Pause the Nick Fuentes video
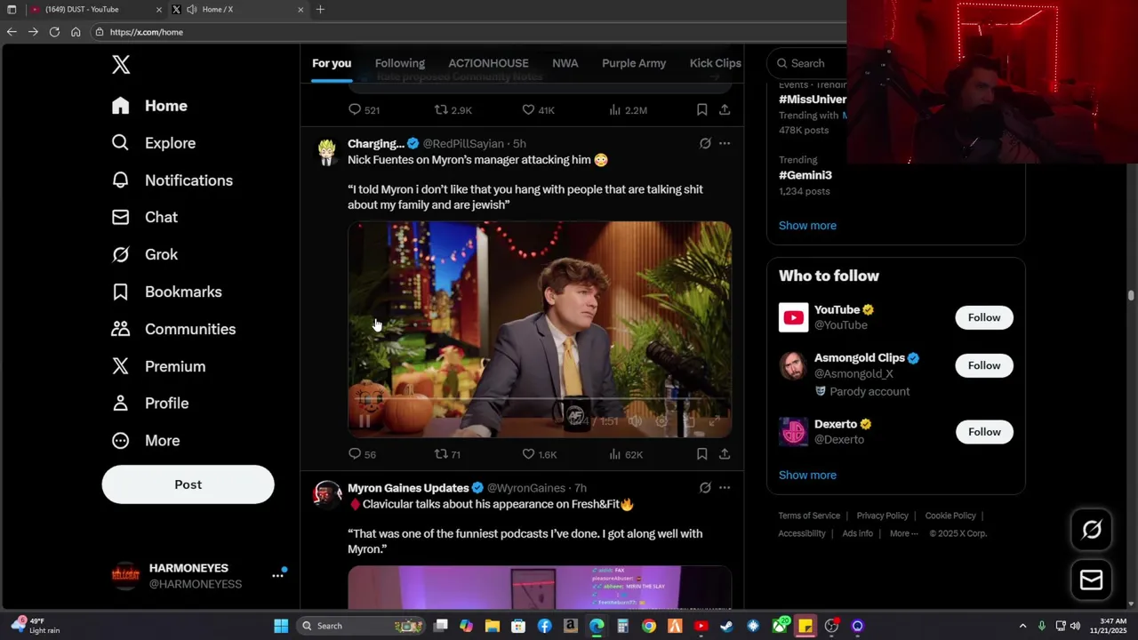This screenshot has height=640, width=1138. [365, 421]
